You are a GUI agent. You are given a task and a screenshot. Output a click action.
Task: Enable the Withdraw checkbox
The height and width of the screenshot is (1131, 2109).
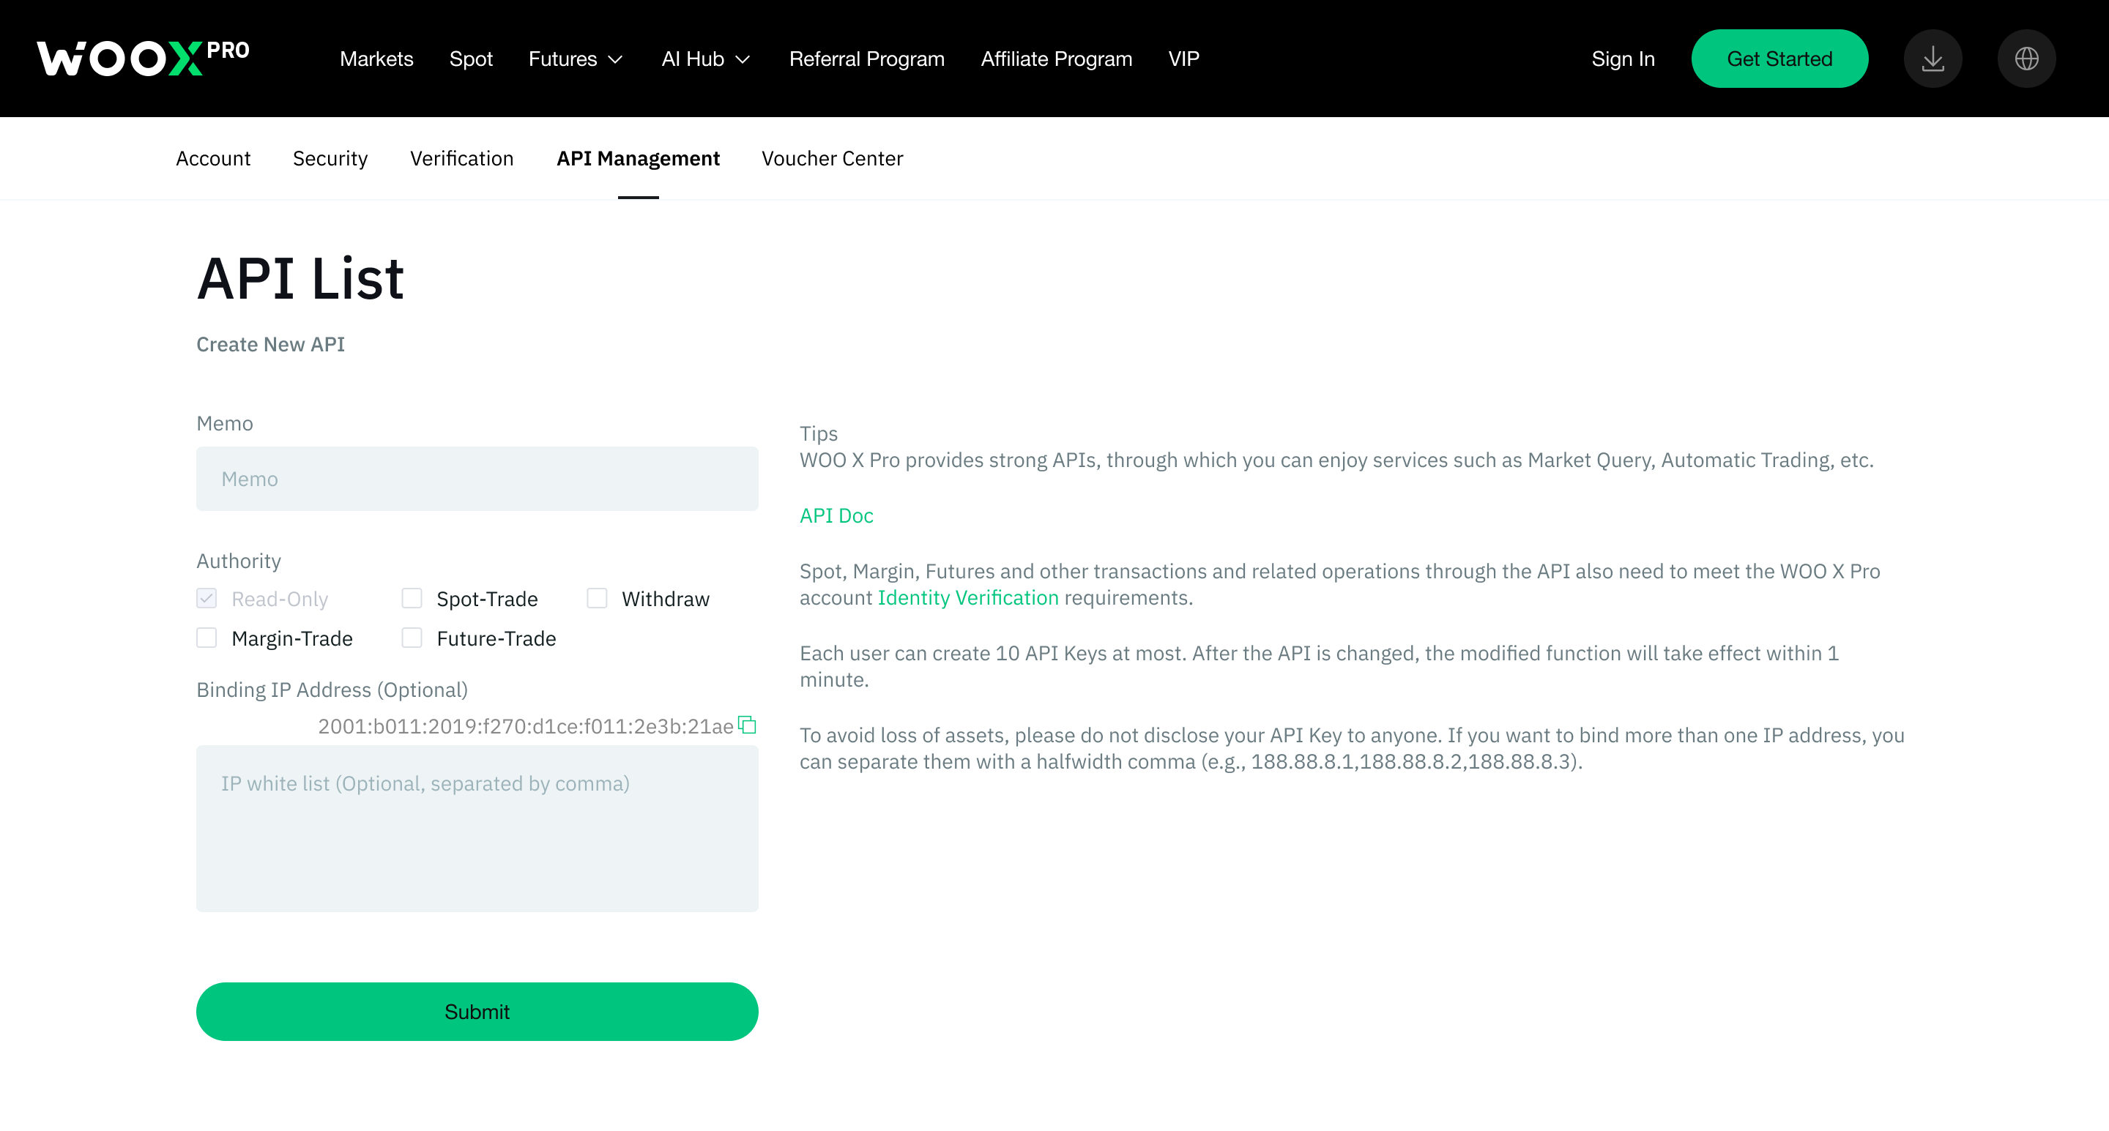(x=597, y=598)
